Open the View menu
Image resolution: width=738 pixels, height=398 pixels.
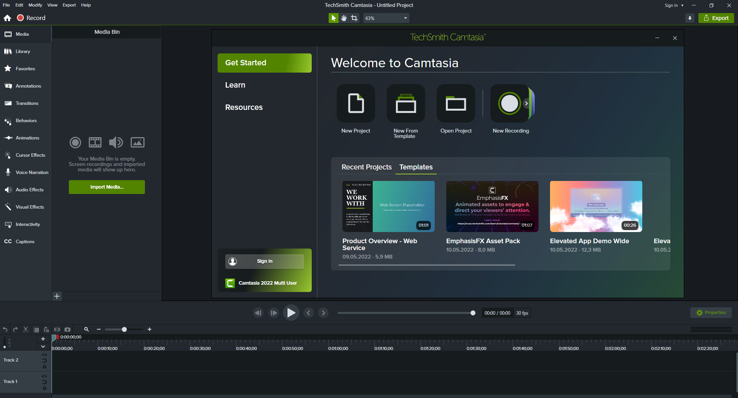tap(52, 5)
